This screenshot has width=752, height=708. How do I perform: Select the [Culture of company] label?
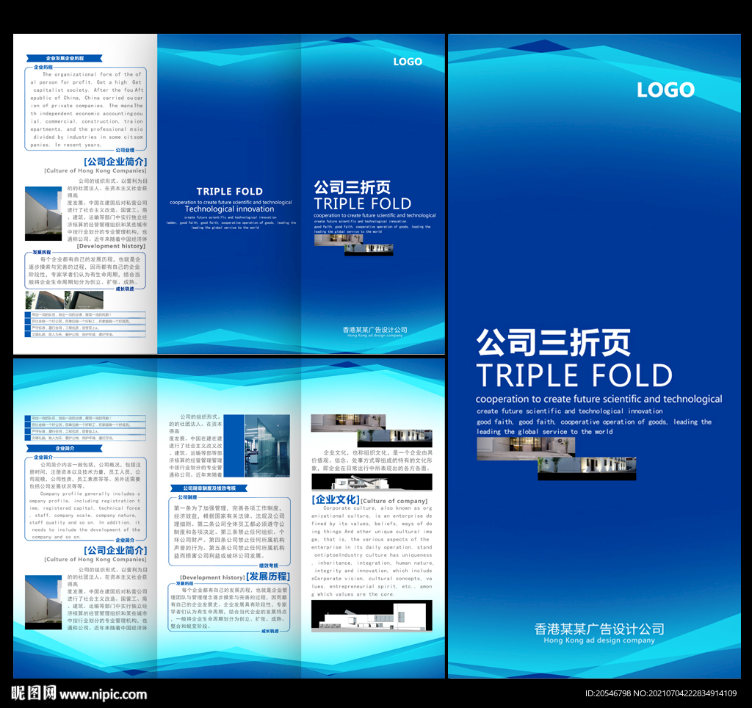pos(394,502)
